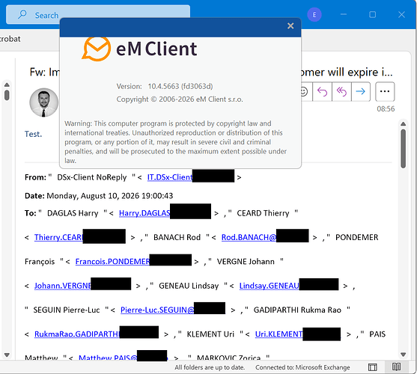Click the Reply All double-arrow icon
This screenshot has width=417, height=374.
(x=341, y=92)
